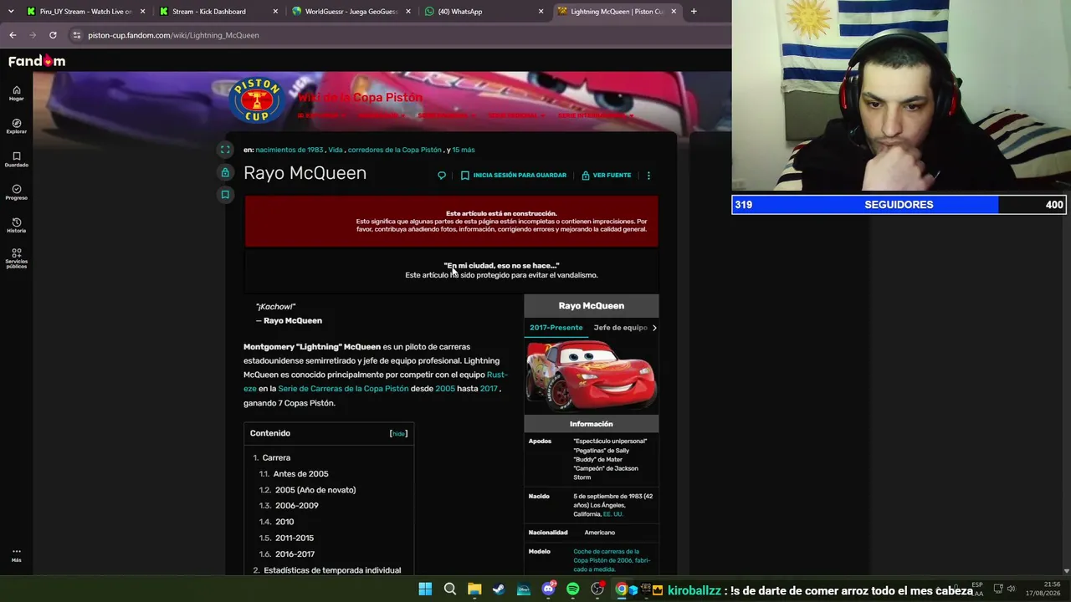Open Progreso in Fandom sidebar
The height and width of the screenshot is (602, 1071).
16,192
